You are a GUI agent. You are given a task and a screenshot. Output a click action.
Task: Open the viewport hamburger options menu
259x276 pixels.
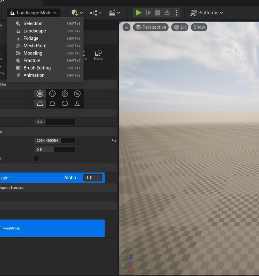point(126,27)
